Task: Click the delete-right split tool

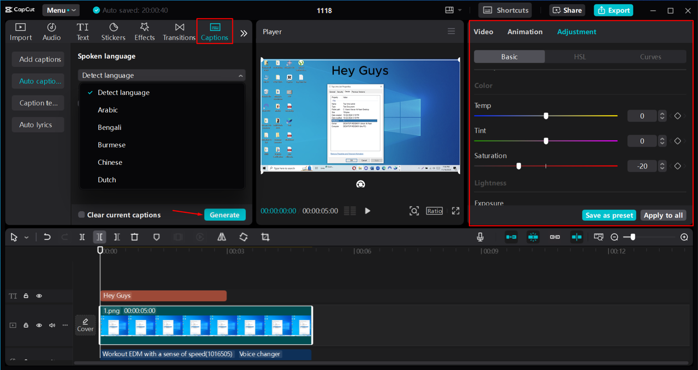Action: (117, 237)
